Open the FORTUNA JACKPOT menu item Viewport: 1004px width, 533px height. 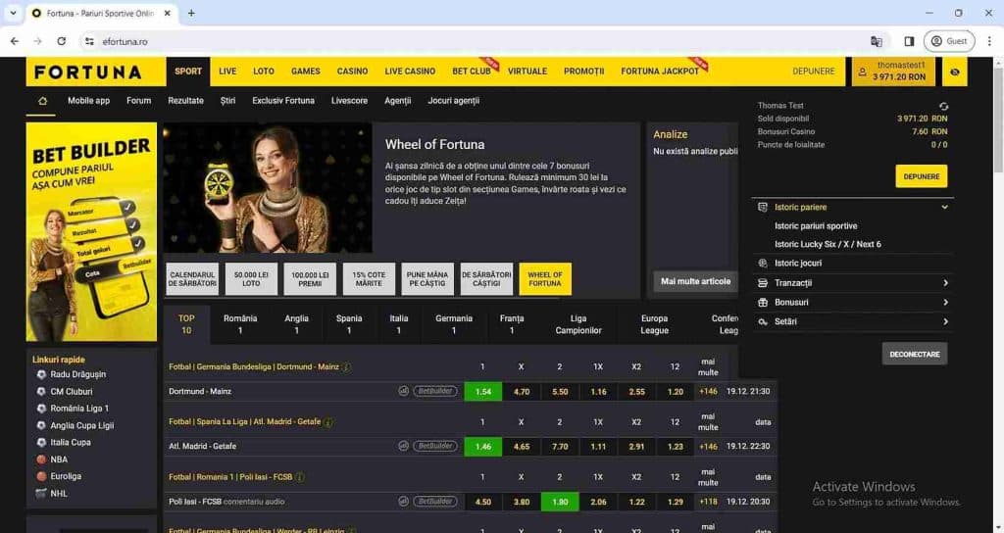[660, 72]
